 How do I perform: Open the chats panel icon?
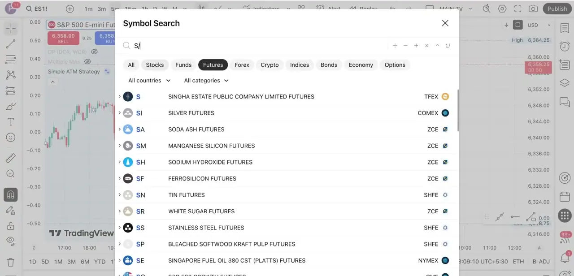pyautogui.click(x=565, y=102)
